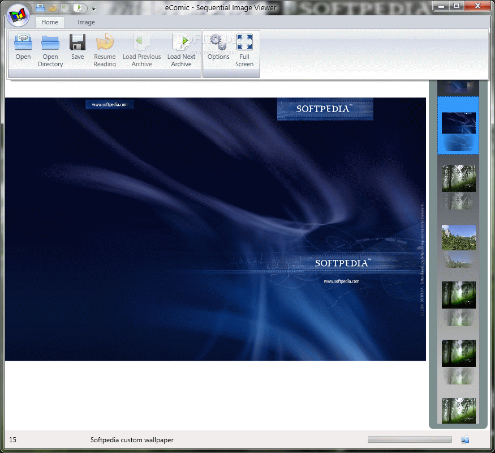495x453 pixels.
Task: Click Load Previous Archive icon in quick access toolbar
Action: click(65, 7)
